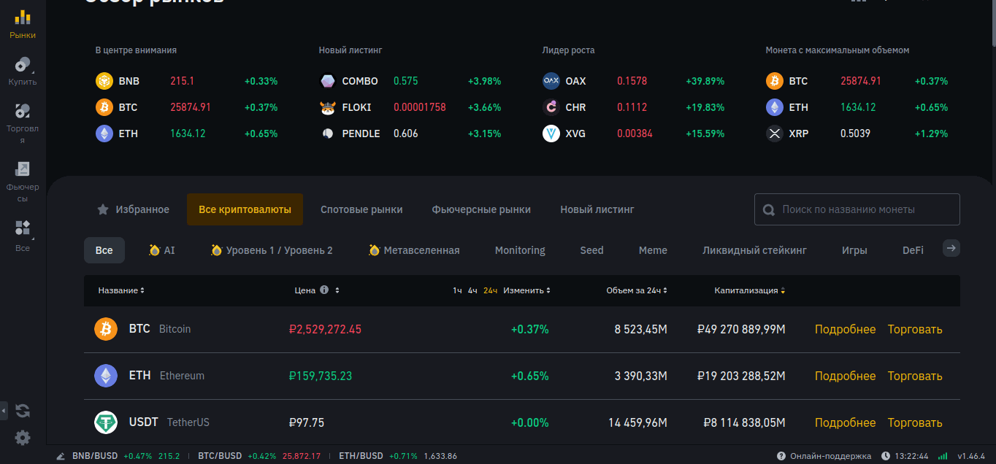Screen dimensions: 996x464
Task: Click the refresh icon in the sidebar
Action: 23,411
